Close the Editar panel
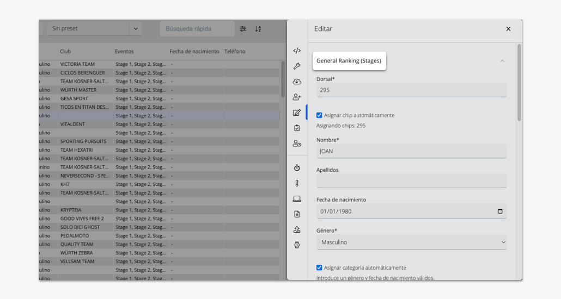 coord(508,29)
